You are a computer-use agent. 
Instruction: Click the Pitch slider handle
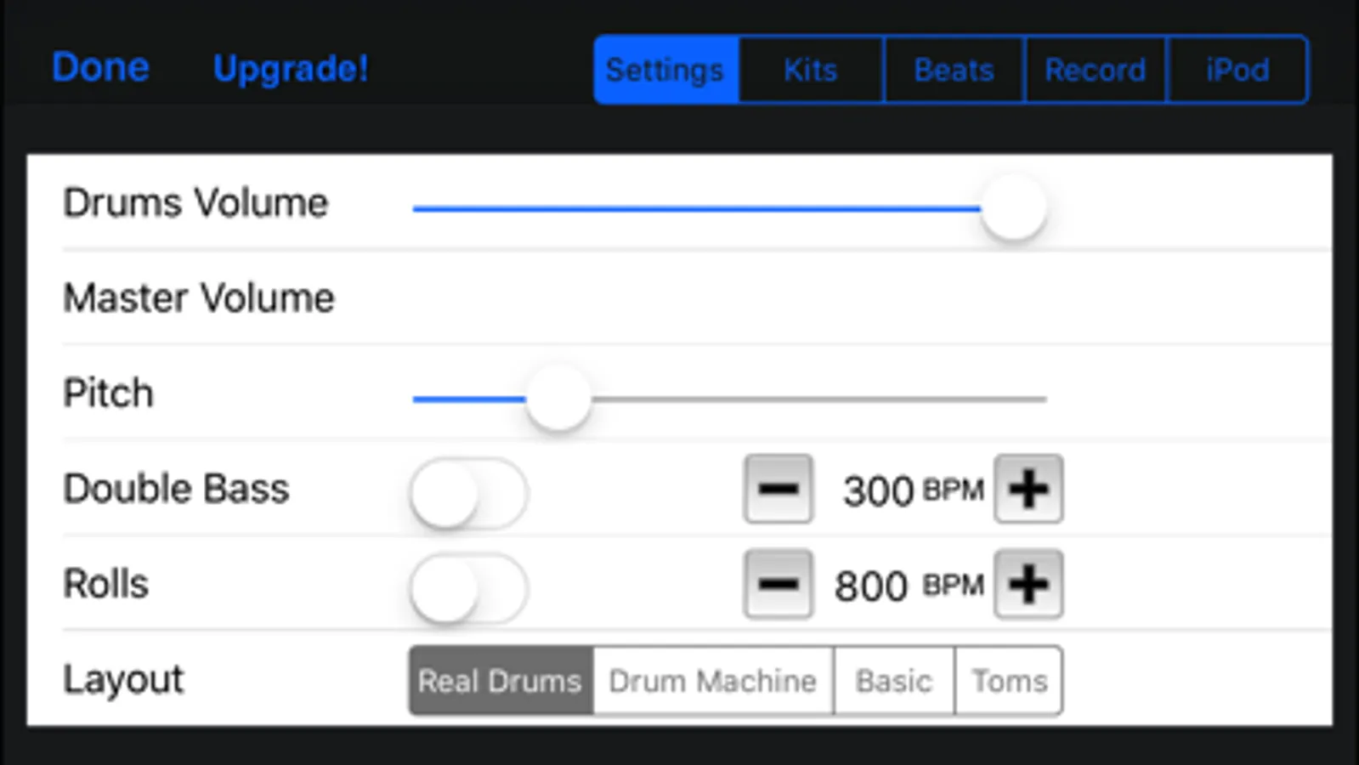558,399
